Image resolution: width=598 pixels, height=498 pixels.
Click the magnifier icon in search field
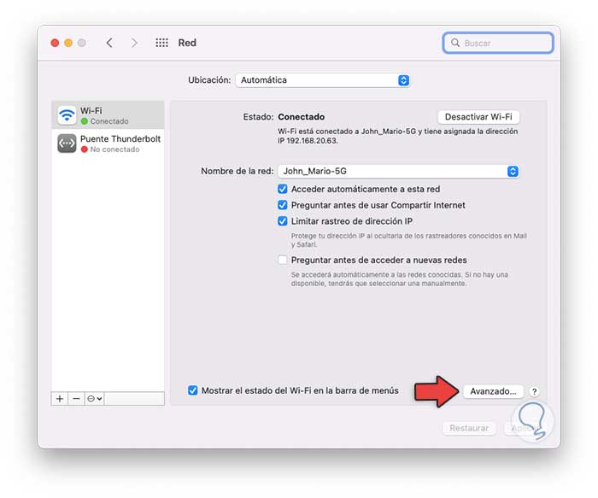[x=455, y=43]
